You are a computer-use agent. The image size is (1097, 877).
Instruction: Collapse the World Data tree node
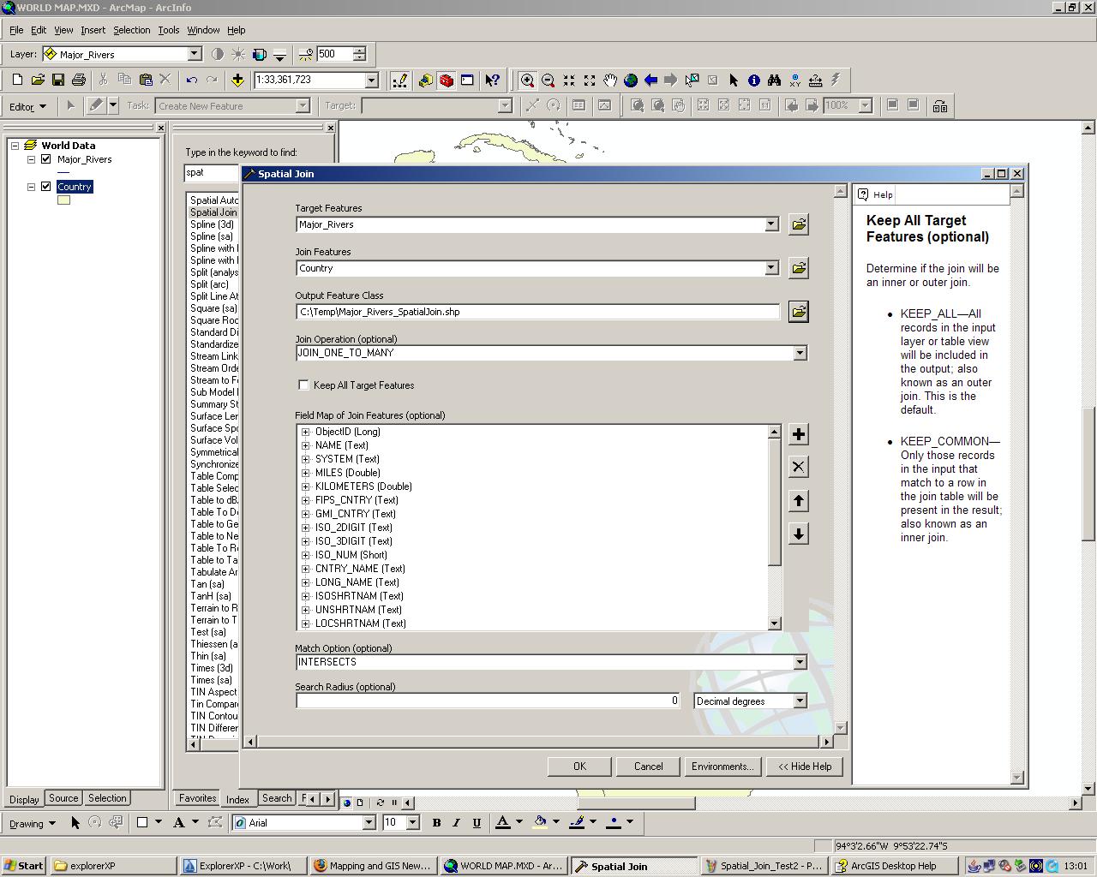pyautogui.click(x=15, y=146)
